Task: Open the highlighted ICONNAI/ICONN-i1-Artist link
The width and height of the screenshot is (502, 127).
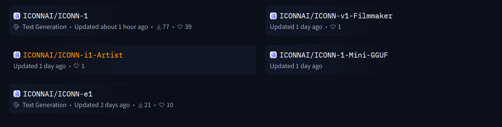Action: [x=73, y=55]
